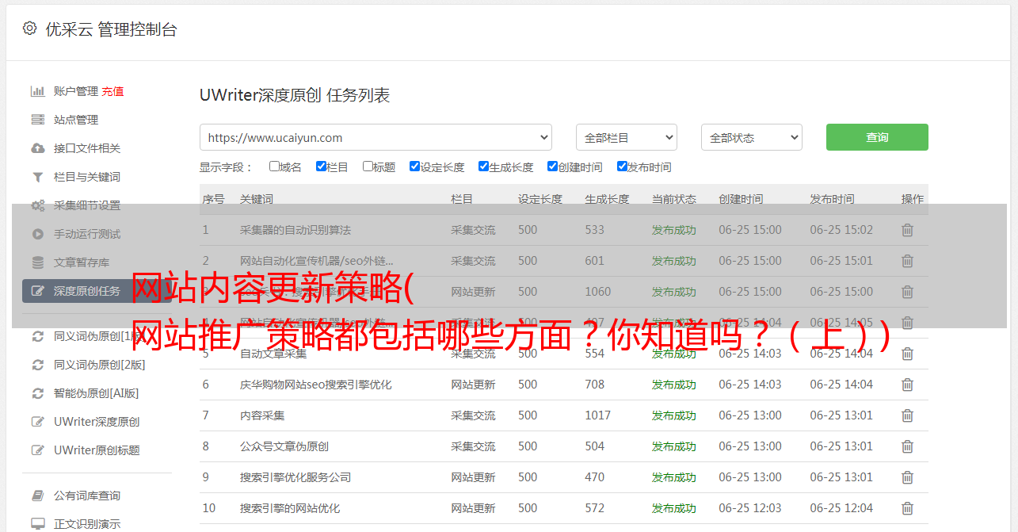Click the 发布时间 column header
Screen dimensions: 1018x532
coord(832,199)
